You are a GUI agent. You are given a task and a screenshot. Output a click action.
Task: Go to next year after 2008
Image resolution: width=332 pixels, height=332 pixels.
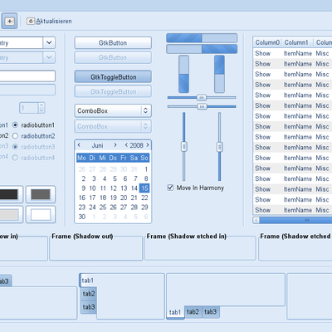(148, 145)
